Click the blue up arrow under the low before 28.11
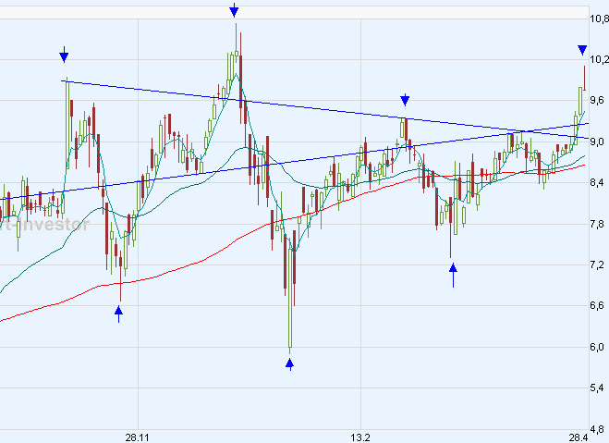 118,314
